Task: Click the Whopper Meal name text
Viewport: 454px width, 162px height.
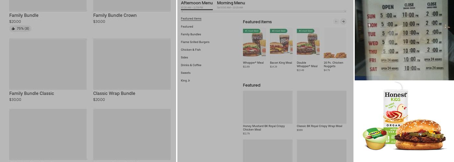Action: click(x=253, y=63)
